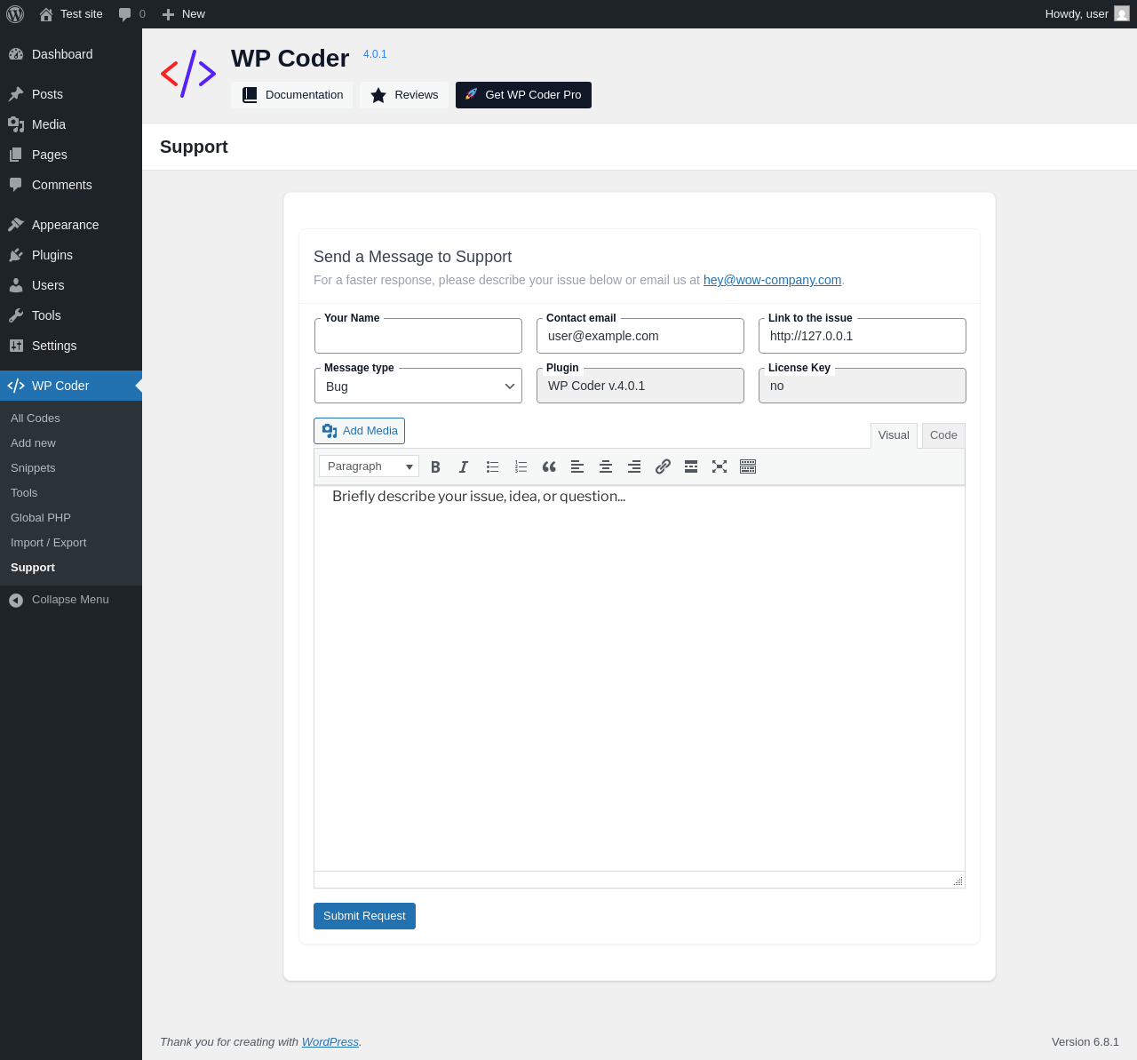1137x1060 pixels.
Task: Focus the Contact email field
Action: [640, 336]
